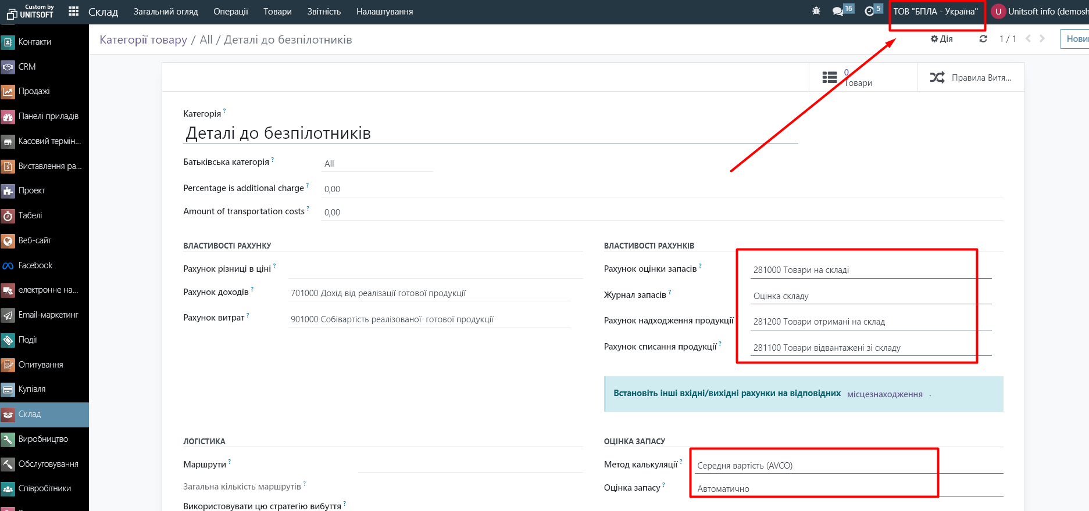The image size is (1089, 511).
Task: Open the Правила Витя... button
Action: 970,78
